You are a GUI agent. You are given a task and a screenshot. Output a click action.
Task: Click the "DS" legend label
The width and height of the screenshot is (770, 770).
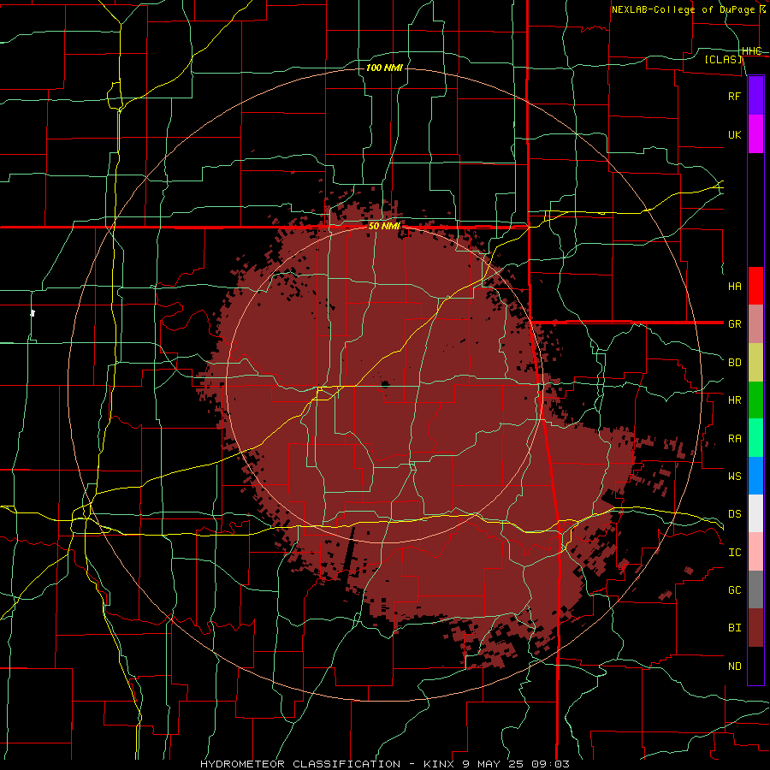click(x=734, y=514)
